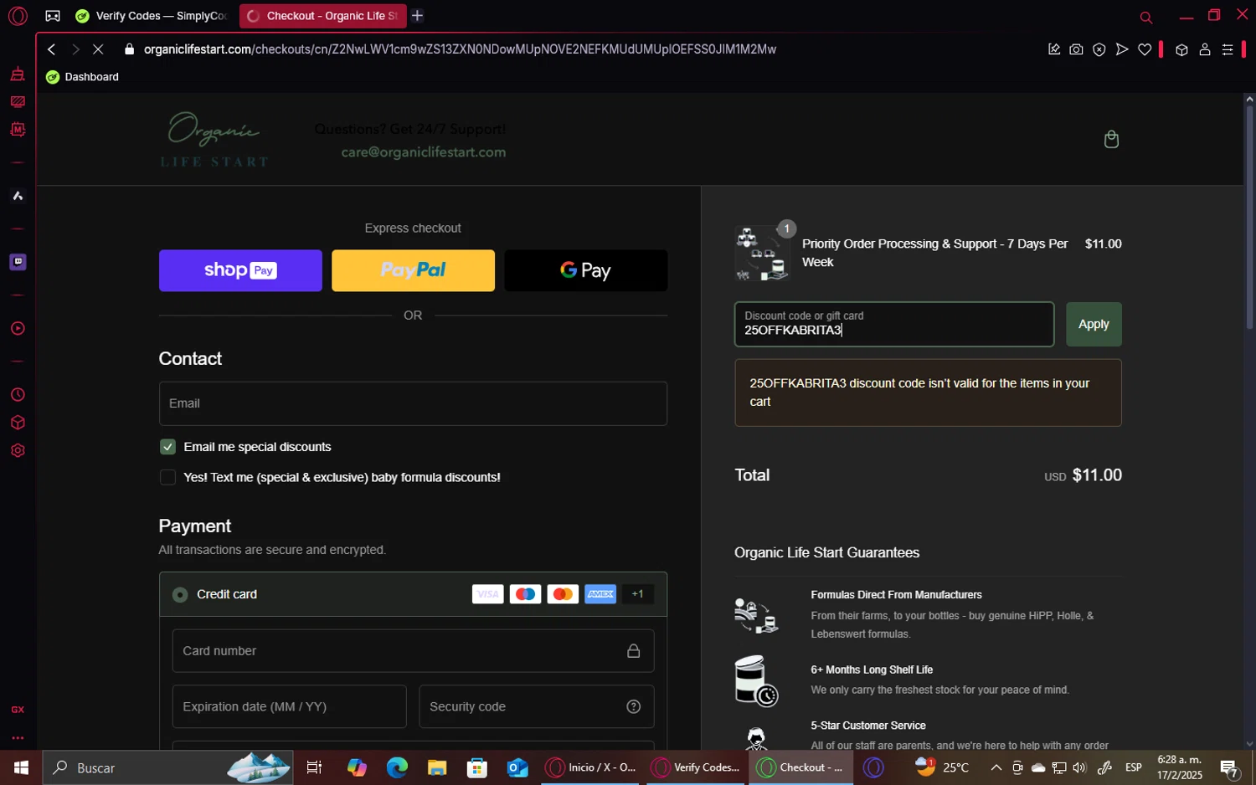Open GX Corner gamepad icon
1256x785 pixels.
(x=53, y=16)
